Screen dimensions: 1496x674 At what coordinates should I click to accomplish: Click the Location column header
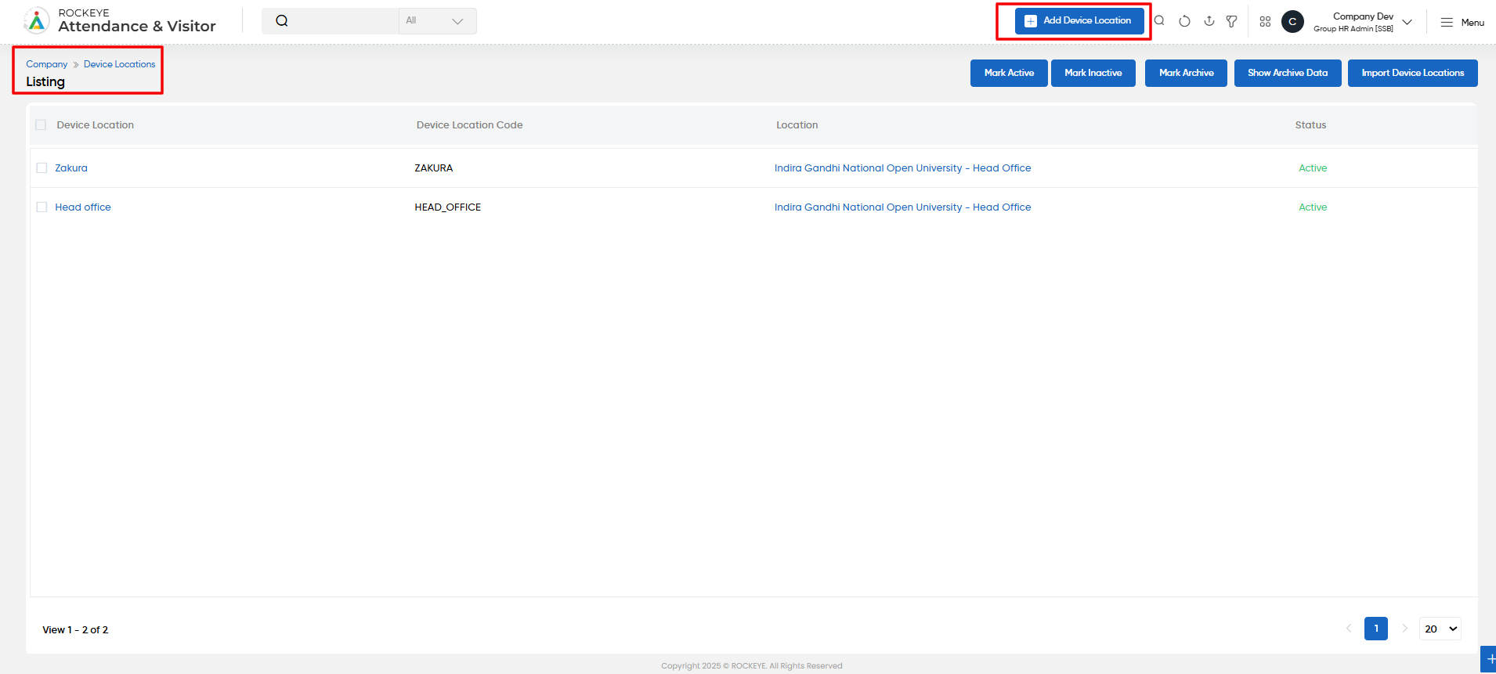797,124
